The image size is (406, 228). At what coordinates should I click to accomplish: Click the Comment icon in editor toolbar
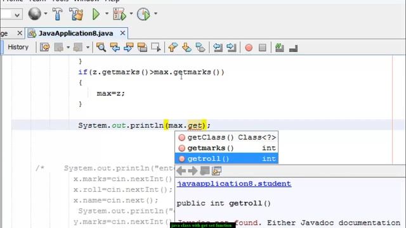[279, 47]
